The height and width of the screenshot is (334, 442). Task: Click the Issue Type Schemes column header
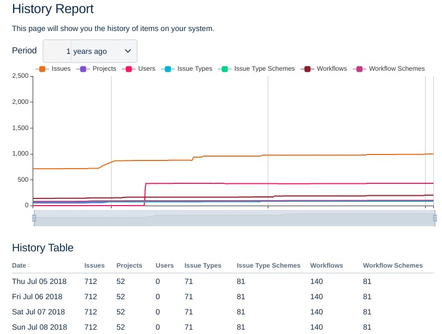[x=269, y=265]
